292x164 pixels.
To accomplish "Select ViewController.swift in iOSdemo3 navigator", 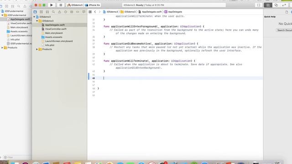I will [x=56, y=29].
